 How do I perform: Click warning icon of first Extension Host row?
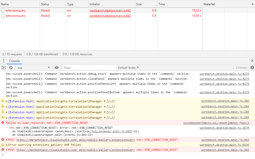pos(3,101)
